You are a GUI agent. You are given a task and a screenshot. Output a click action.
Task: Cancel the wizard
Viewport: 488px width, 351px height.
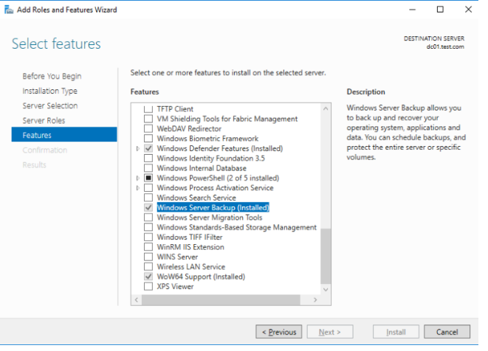447,332
